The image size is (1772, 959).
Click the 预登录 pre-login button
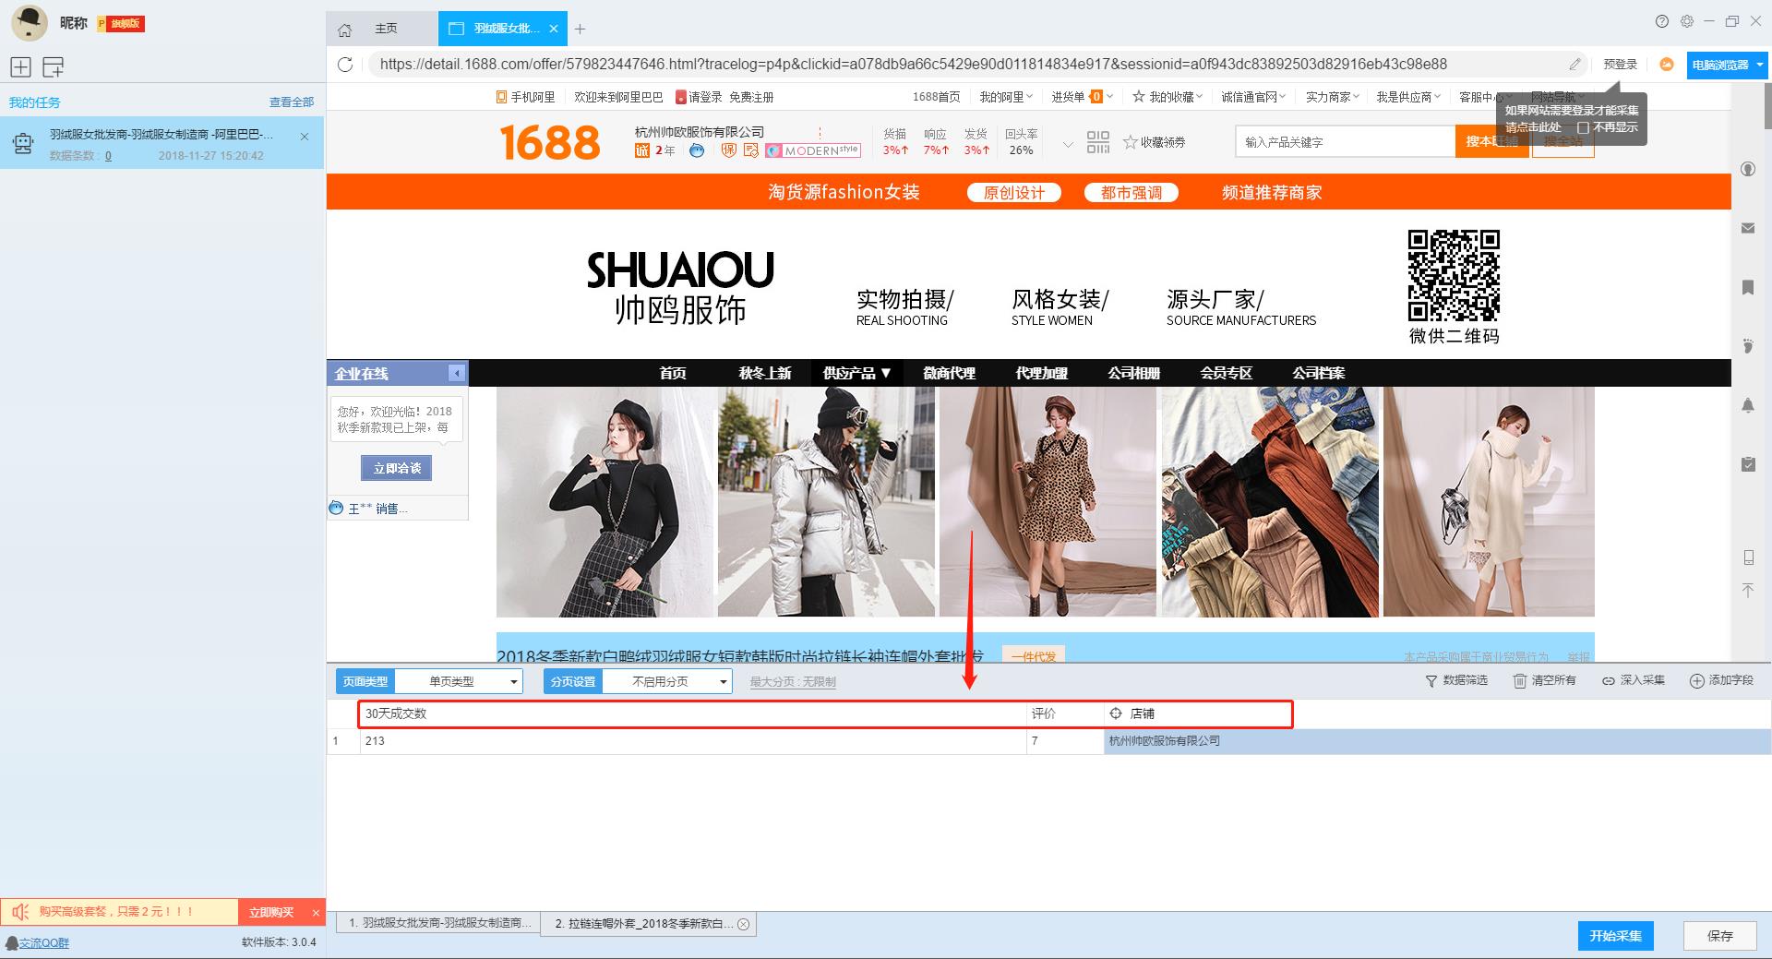pos(1620,64)
